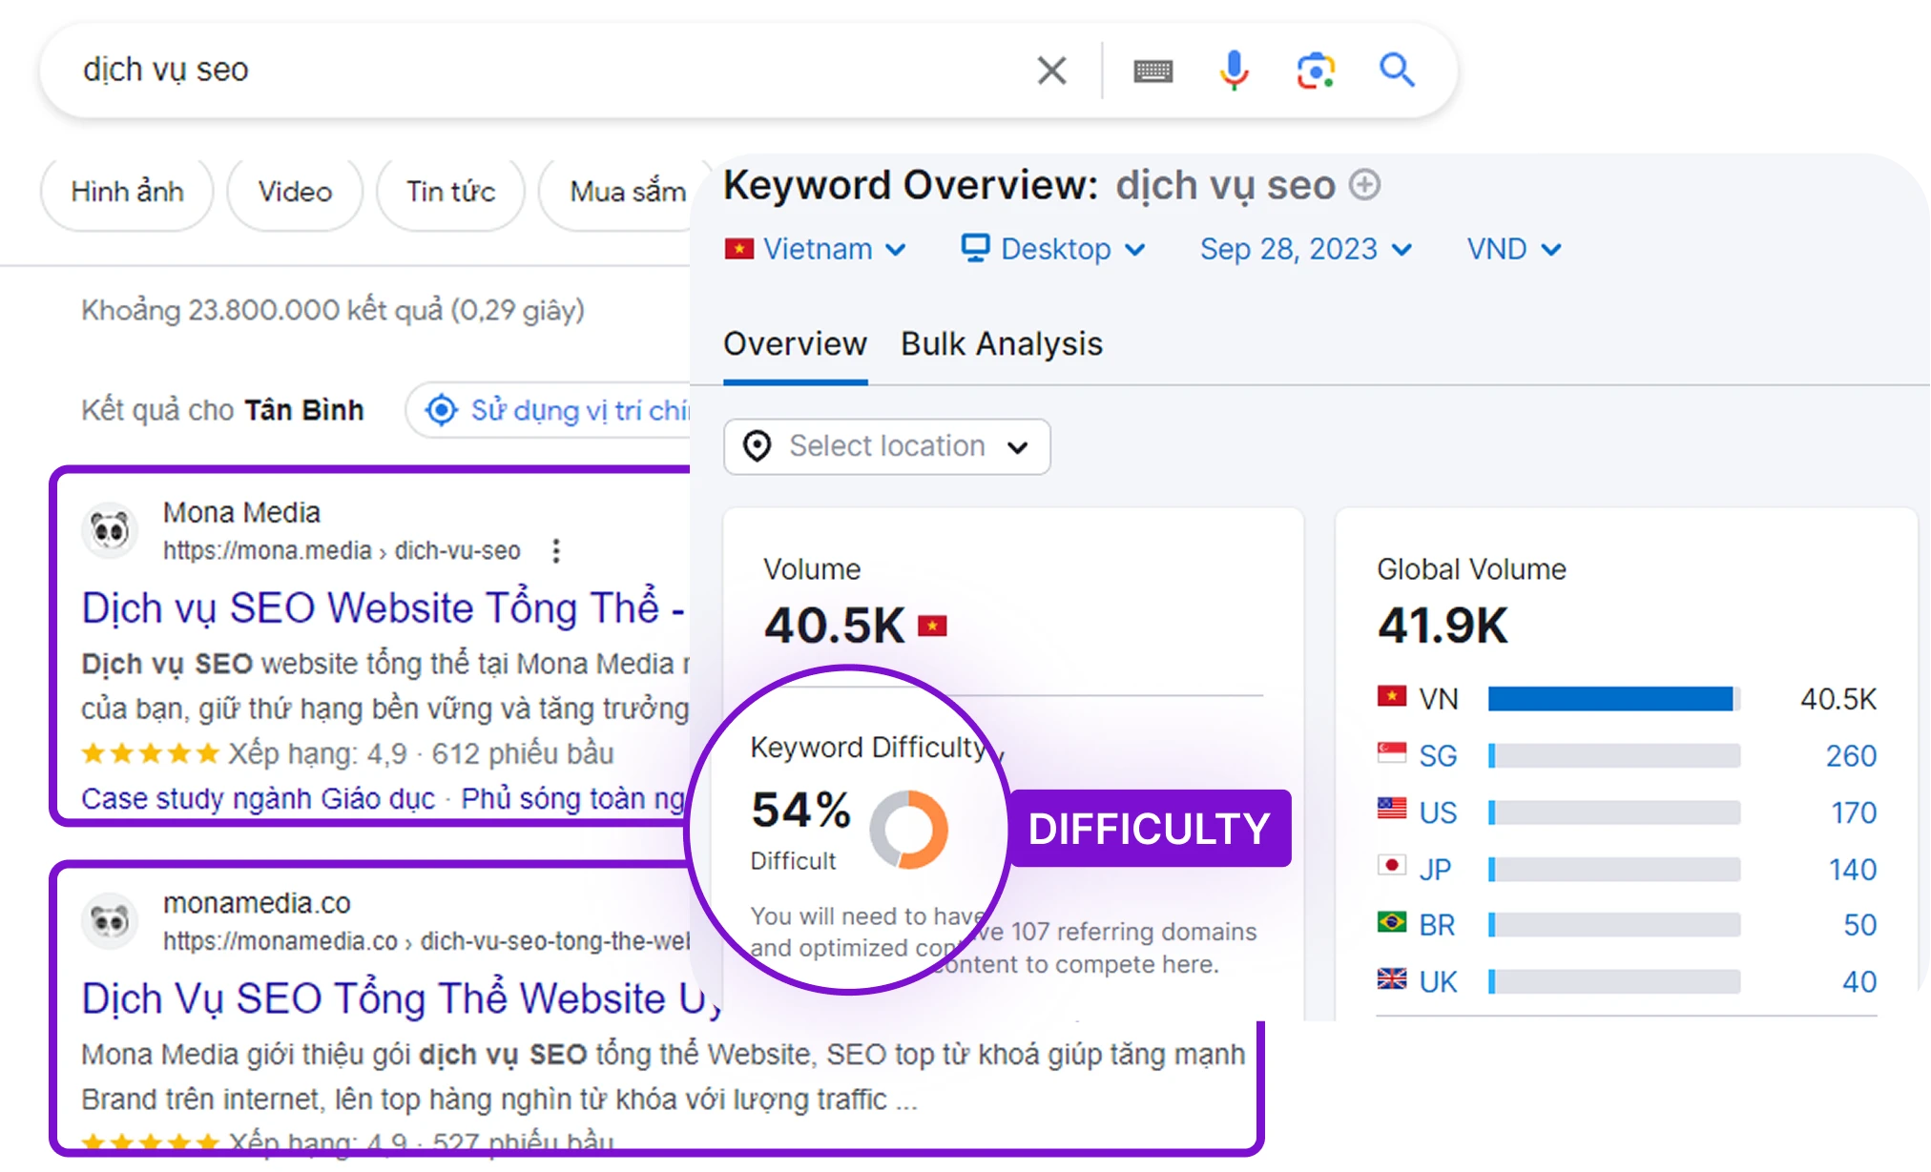Add keyword with plus icon next to title
Image resolution: width=1931 pixels, height=1172 pixels.
pyautogui.click(x=1365, y=184)
